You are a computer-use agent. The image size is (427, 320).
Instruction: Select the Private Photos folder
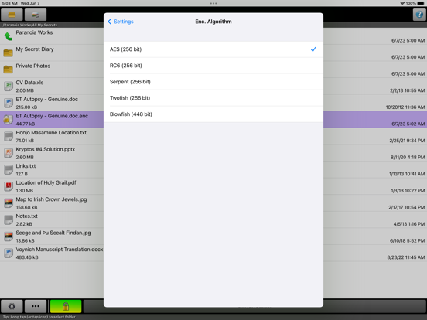[x=52, y=70]
